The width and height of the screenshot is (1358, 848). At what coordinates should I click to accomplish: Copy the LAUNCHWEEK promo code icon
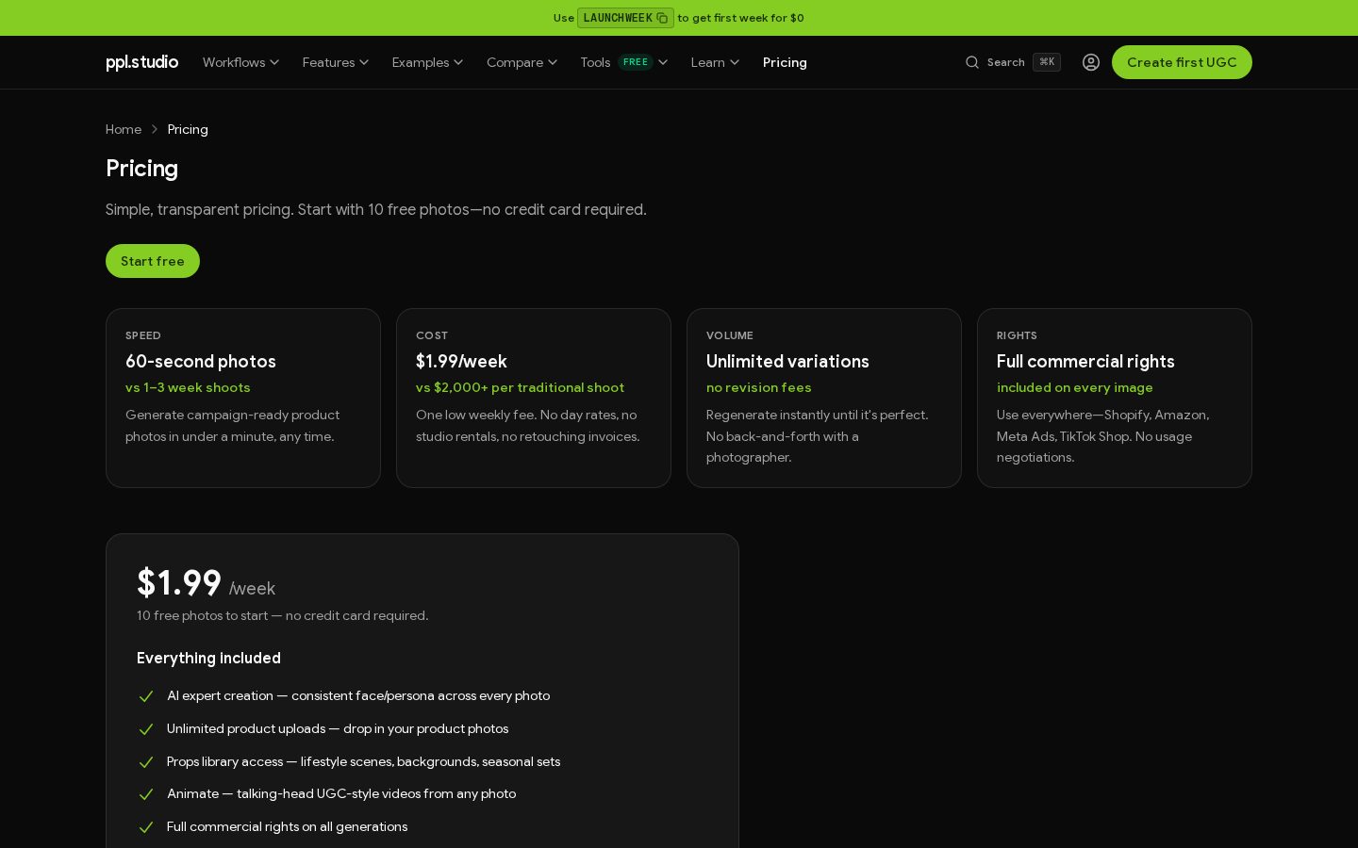(x=662, y=18)
